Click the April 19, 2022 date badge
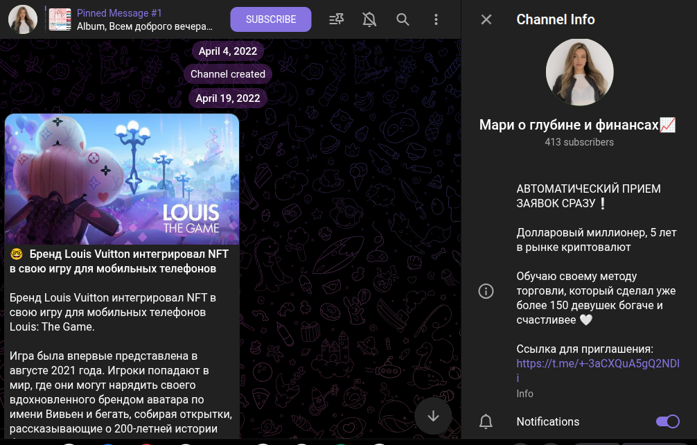The width and height of the screenshot is (697, 445). pyautogui.click(x=227, y=98)
